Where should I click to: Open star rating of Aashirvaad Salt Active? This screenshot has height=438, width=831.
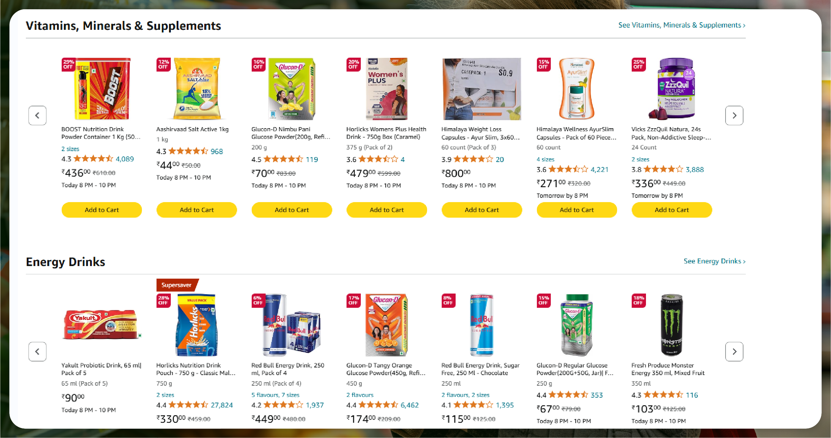[x=188, y=151]
